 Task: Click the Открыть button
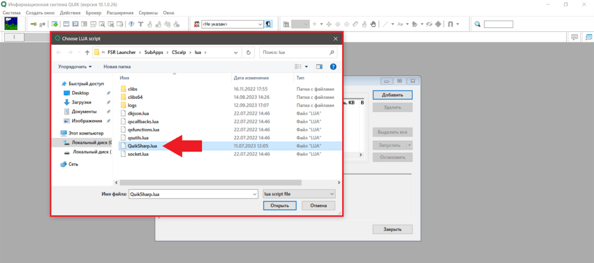[x=280, y=206]
